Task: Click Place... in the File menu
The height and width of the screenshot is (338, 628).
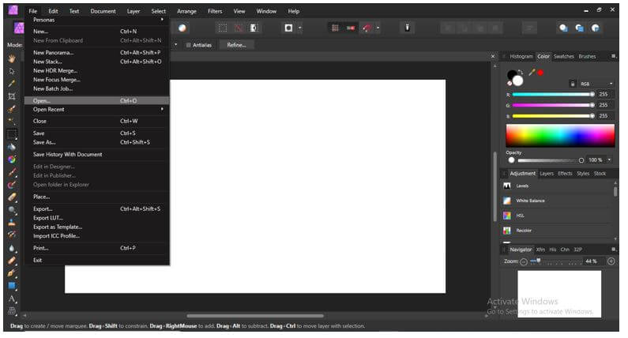Action: pos(96,197)
